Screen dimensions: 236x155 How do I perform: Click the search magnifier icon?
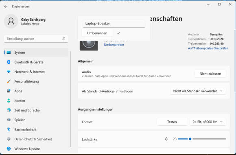click(64, 39)
